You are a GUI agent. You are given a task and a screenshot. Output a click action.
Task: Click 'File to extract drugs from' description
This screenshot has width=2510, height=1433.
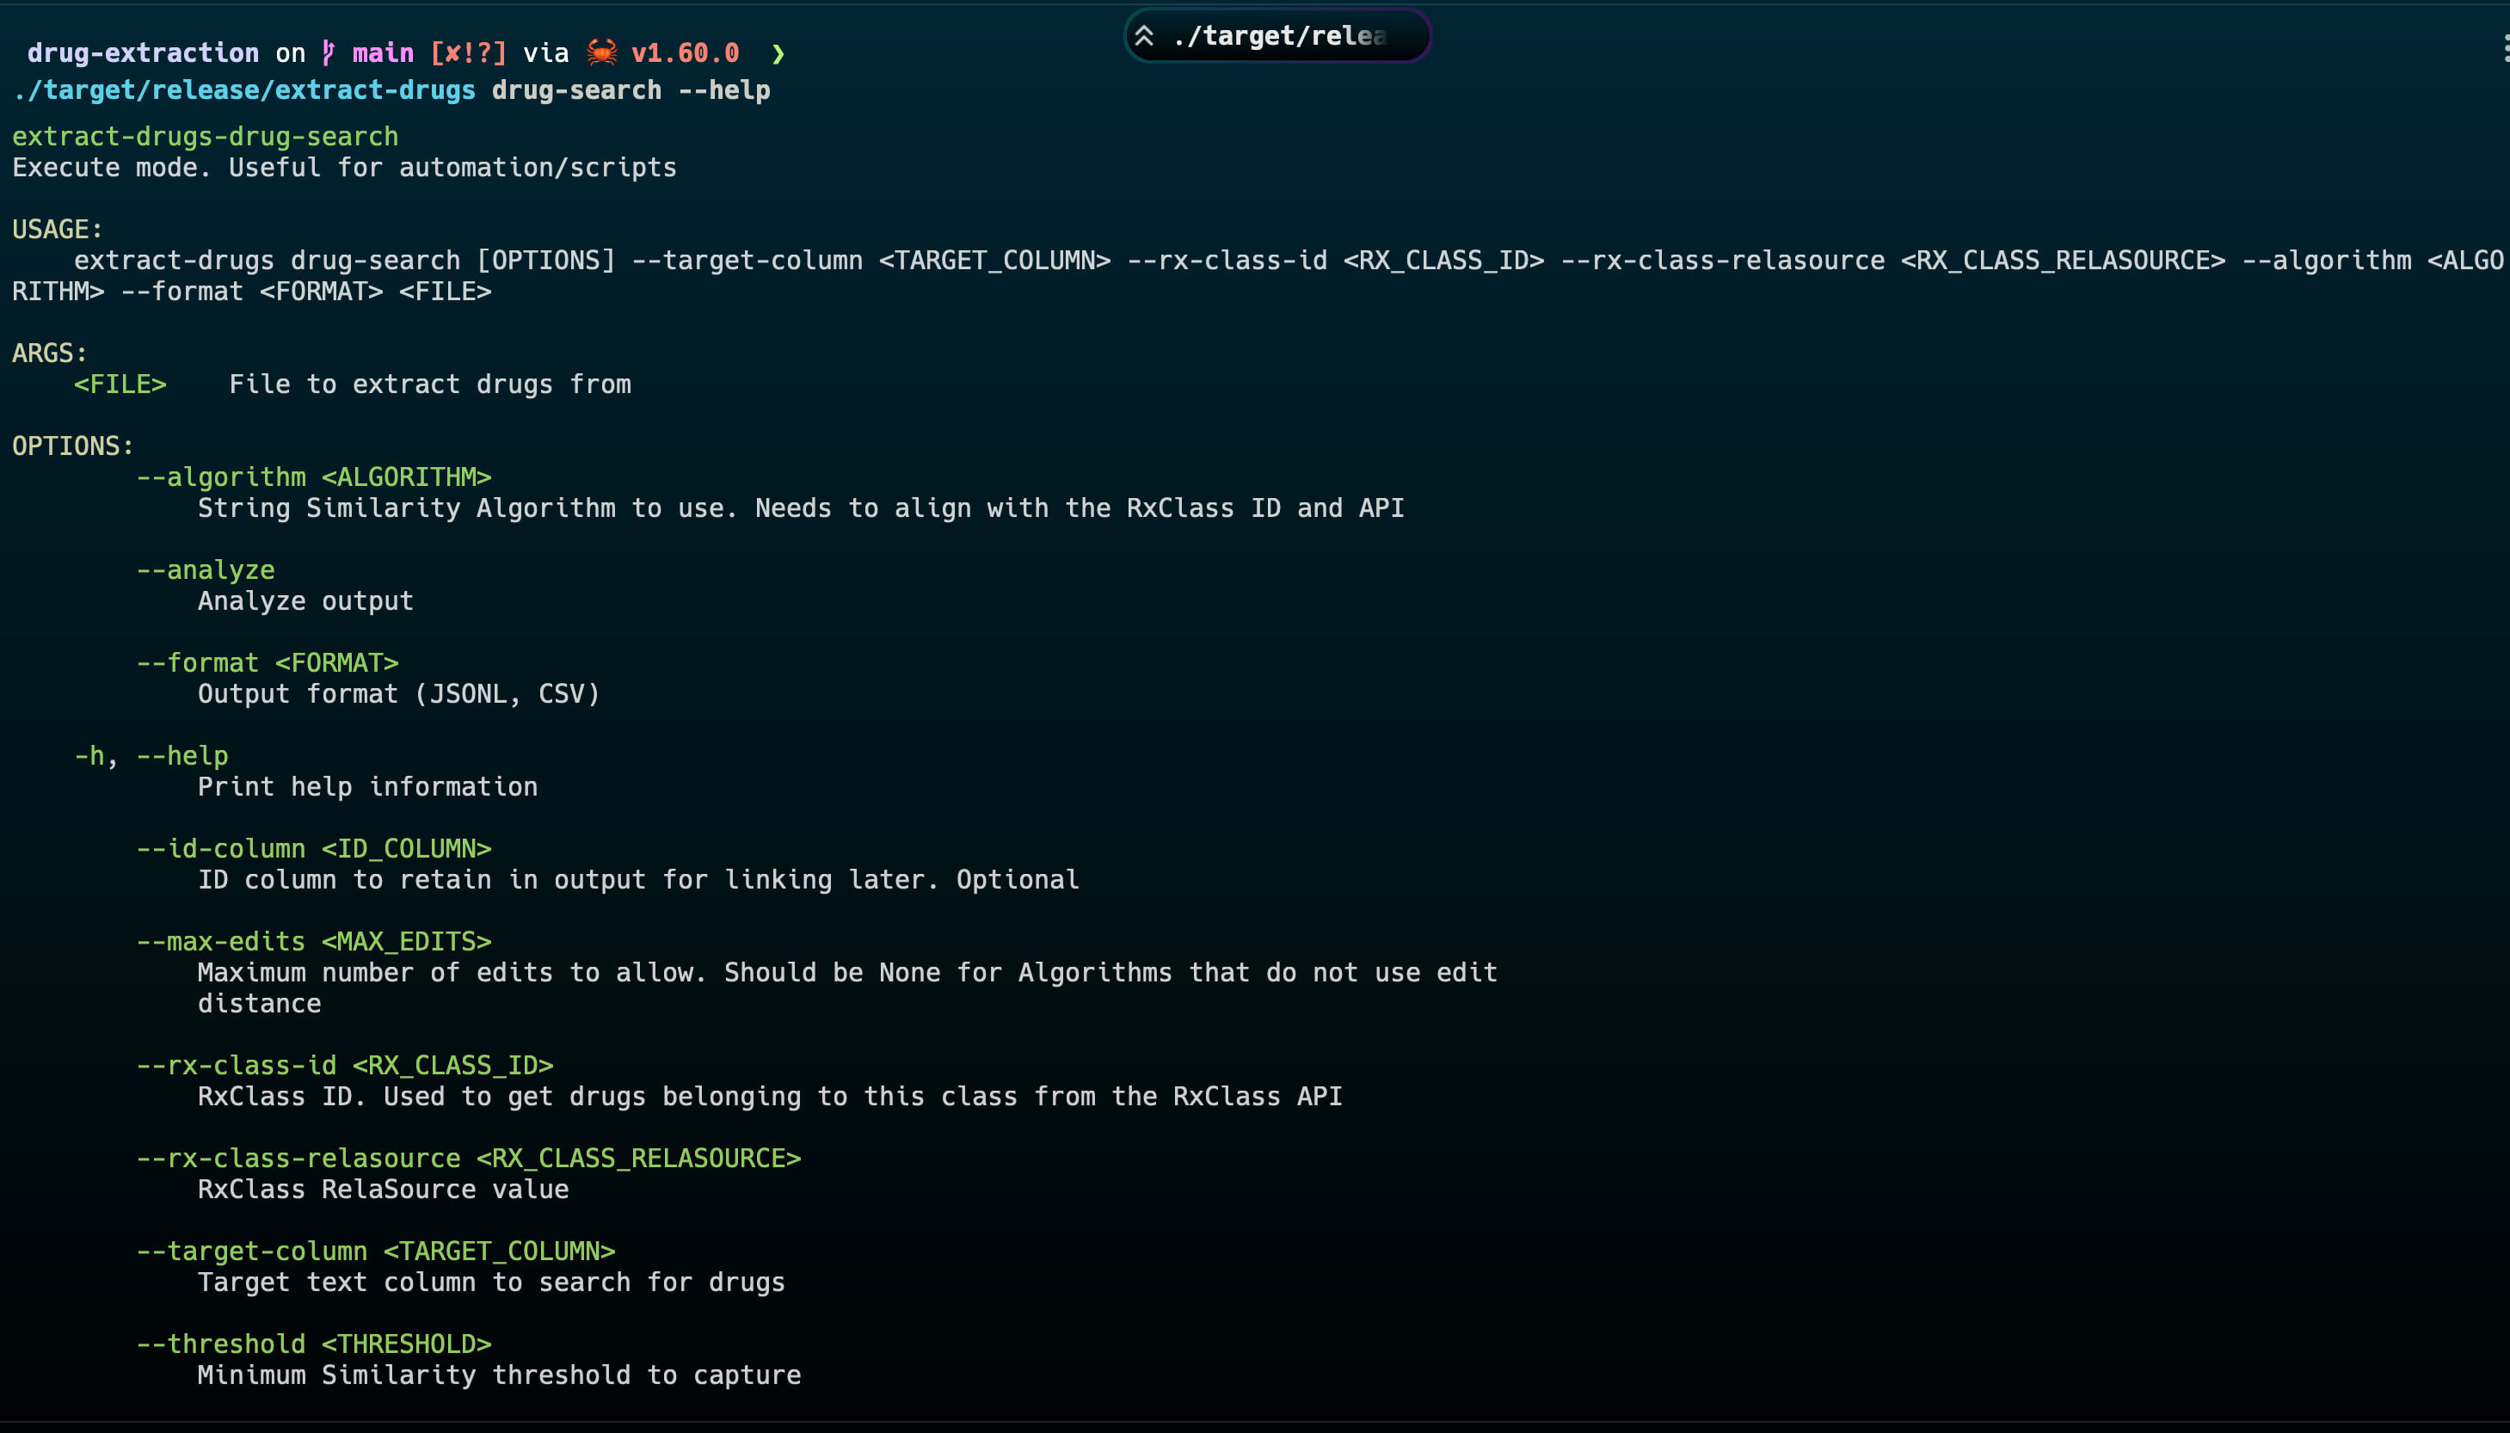coord(430,384)
